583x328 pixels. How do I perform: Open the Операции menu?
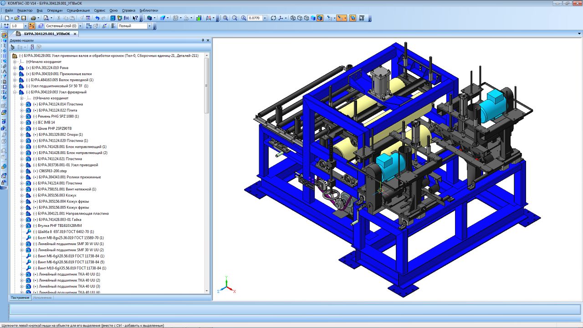[55, 10]
